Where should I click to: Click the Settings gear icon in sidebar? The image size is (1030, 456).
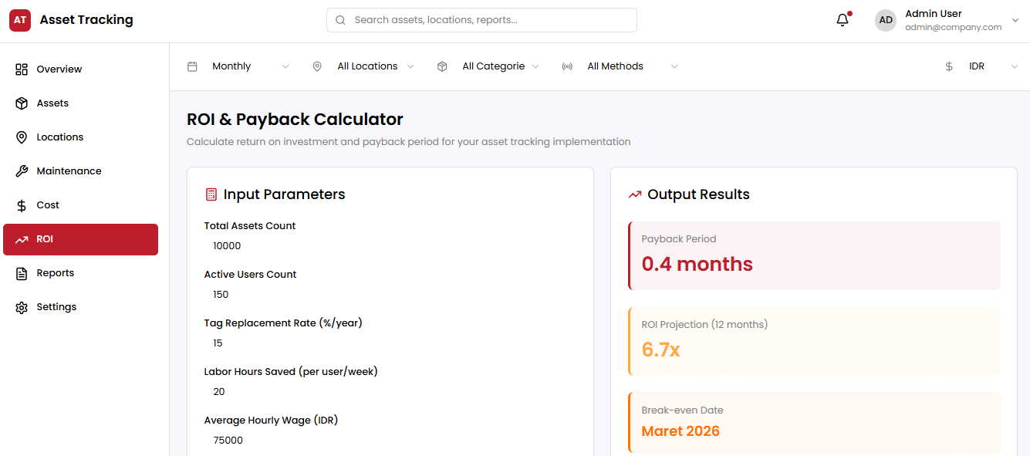[x=22, y=307]
